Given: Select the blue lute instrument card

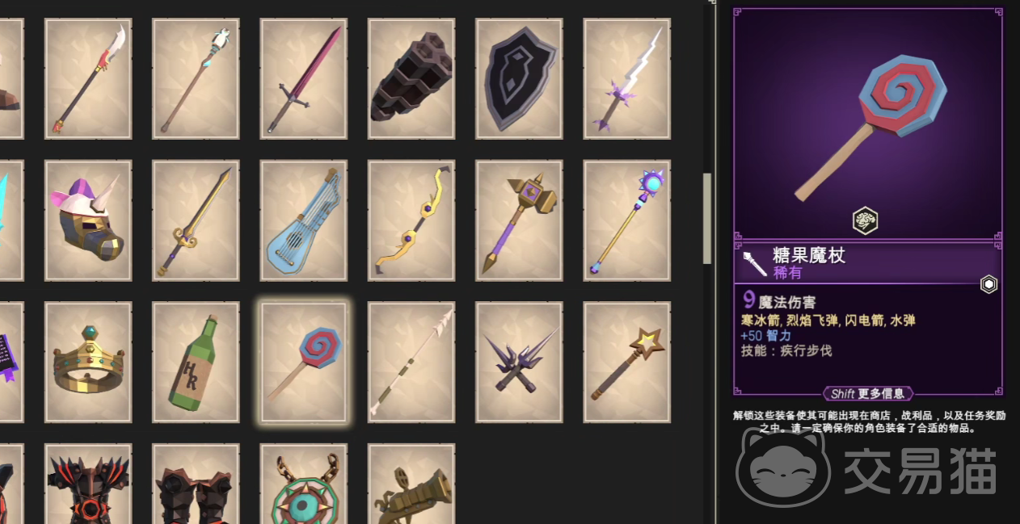Looking at the screenshot, I should (x=303, y=220).
